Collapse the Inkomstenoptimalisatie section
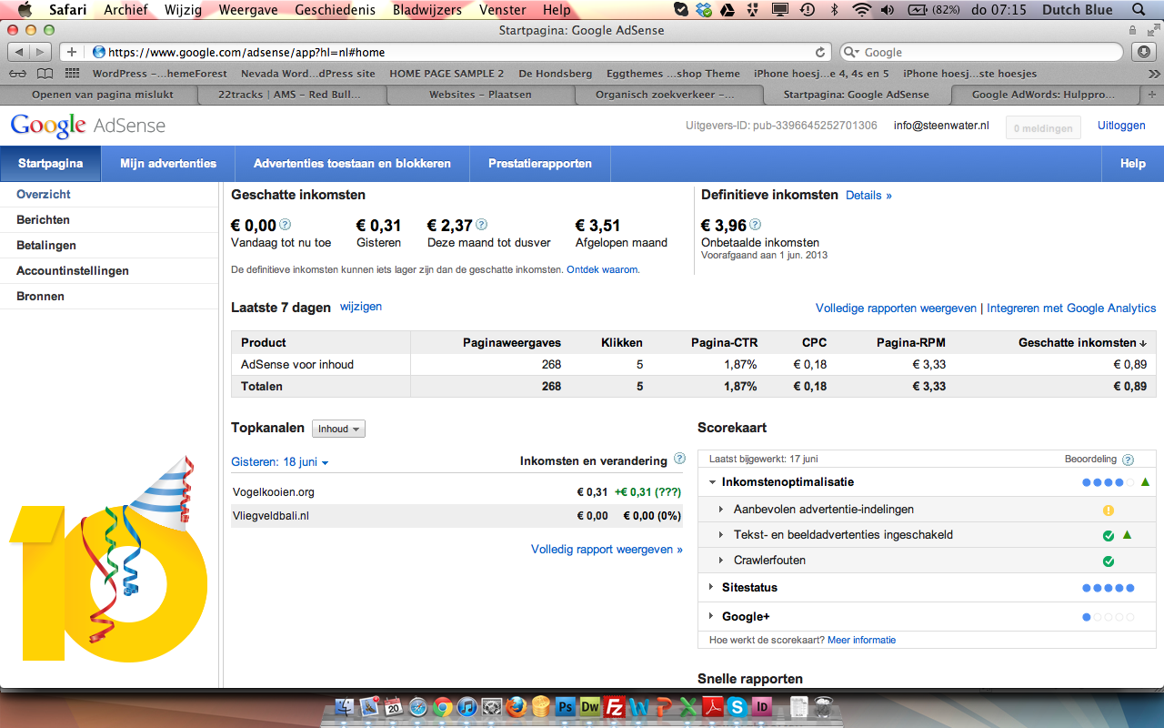The width and height of the screenshot is (1164, 728). [712, 482]
